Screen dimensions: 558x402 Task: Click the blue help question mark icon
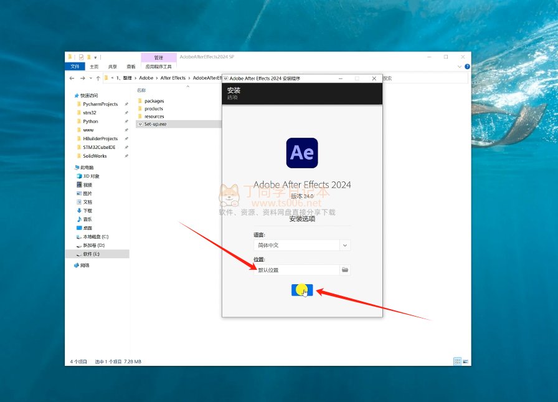tap(467, 67)
